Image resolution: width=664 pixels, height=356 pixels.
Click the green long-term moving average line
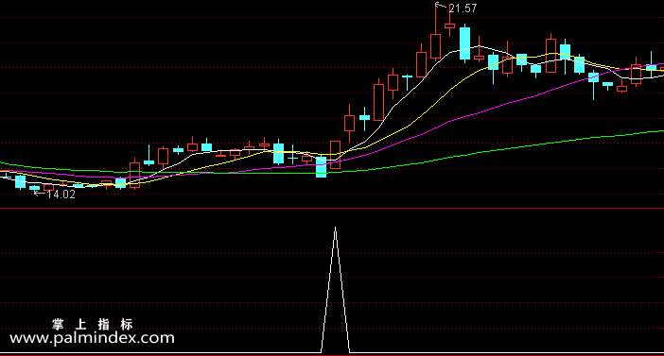[x=508, y=149]
